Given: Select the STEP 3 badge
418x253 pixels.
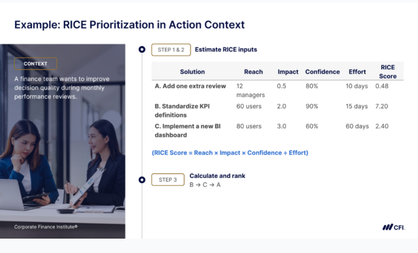Looking at the screenshot, I should pyautogui.click(x=168, y=180).
